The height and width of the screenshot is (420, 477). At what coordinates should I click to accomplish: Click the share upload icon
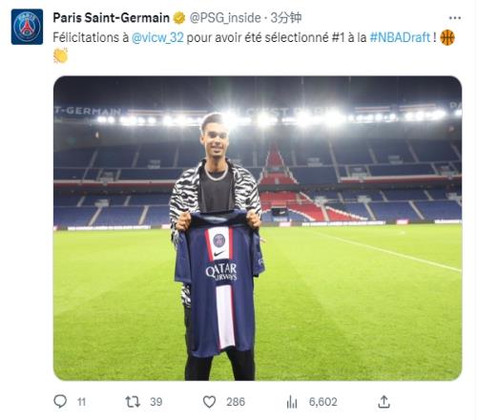(384, 402)
